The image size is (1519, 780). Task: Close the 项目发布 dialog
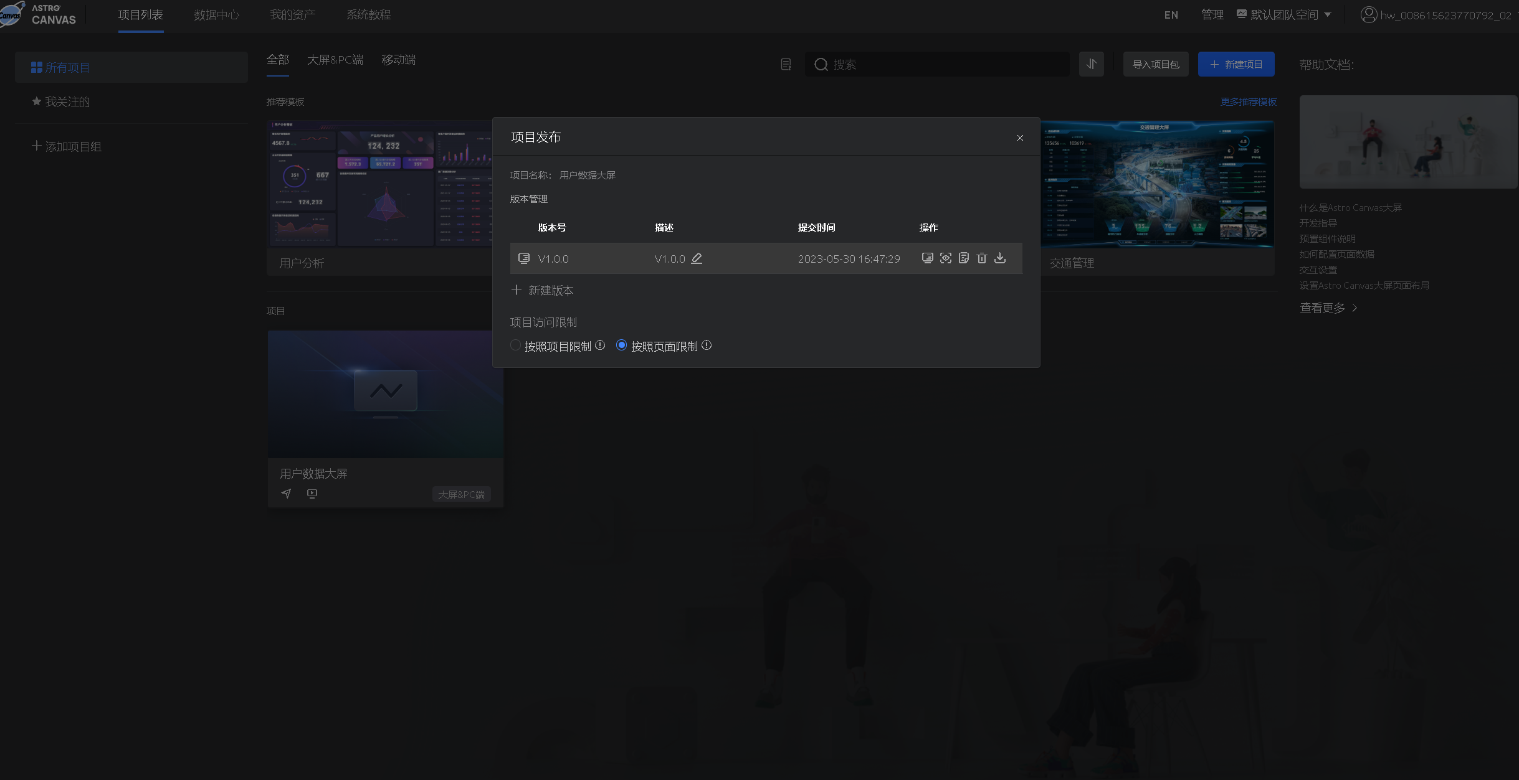pos(1020,138)
